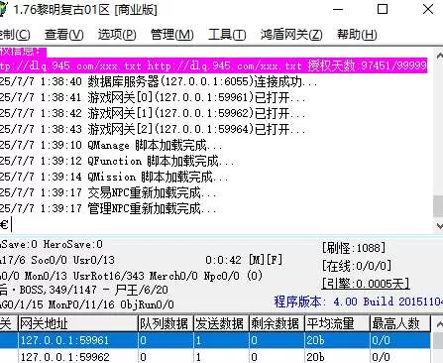Click the underlined [引擎:0.0005天] text
Viewport: 443px width, 363px height.
366,284
